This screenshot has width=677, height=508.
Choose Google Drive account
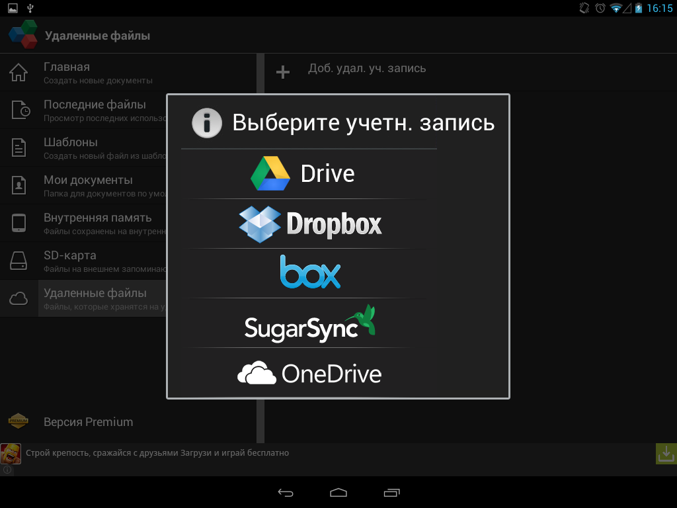click(x=303, y=174)
